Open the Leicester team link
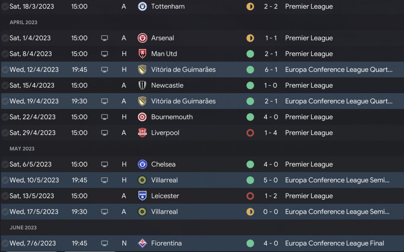 coord(165,196)
